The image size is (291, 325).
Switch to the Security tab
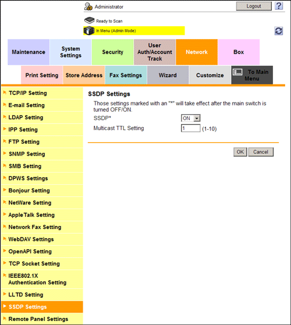point(113,52)
